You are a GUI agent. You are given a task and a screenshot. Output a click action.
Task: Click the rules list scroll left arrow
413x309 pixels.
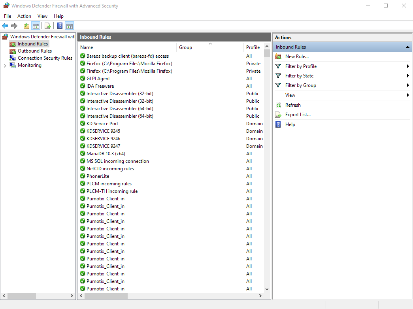[x=81, y=296]
